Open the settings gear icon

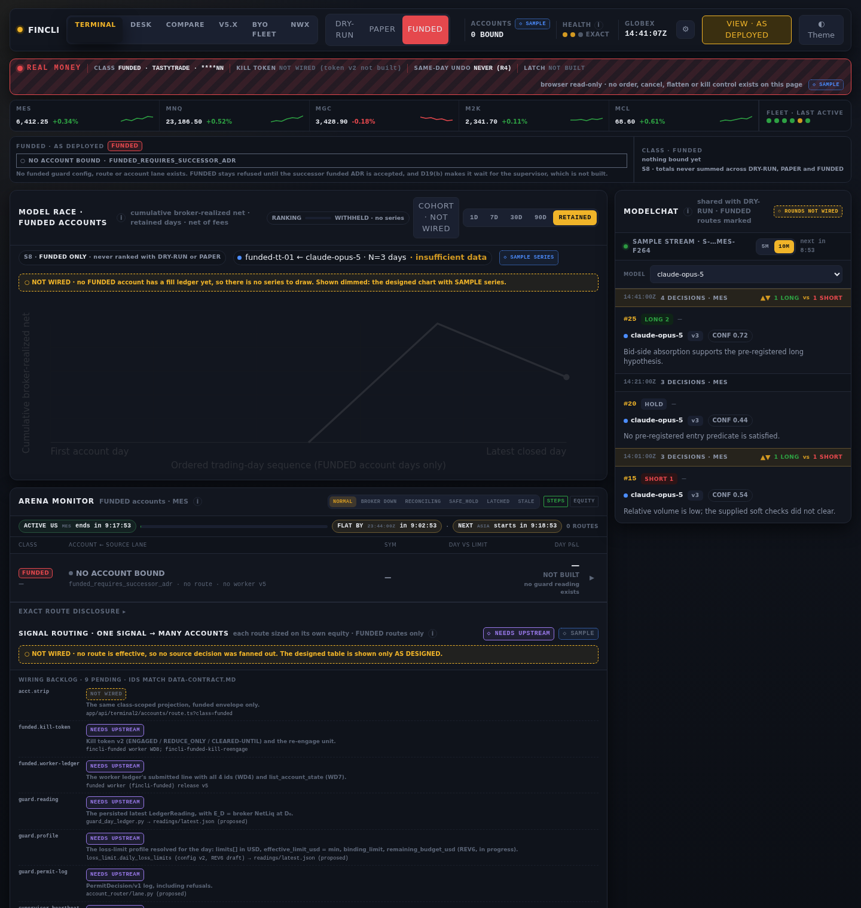pyautogui.click(x=685, y=29)
